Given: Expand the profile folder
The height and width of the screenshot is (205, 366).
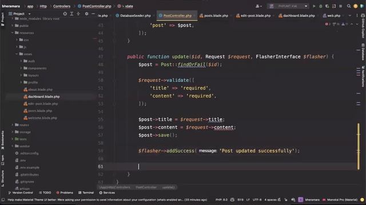Looking at the screenshot, I should tap(21, 82).
